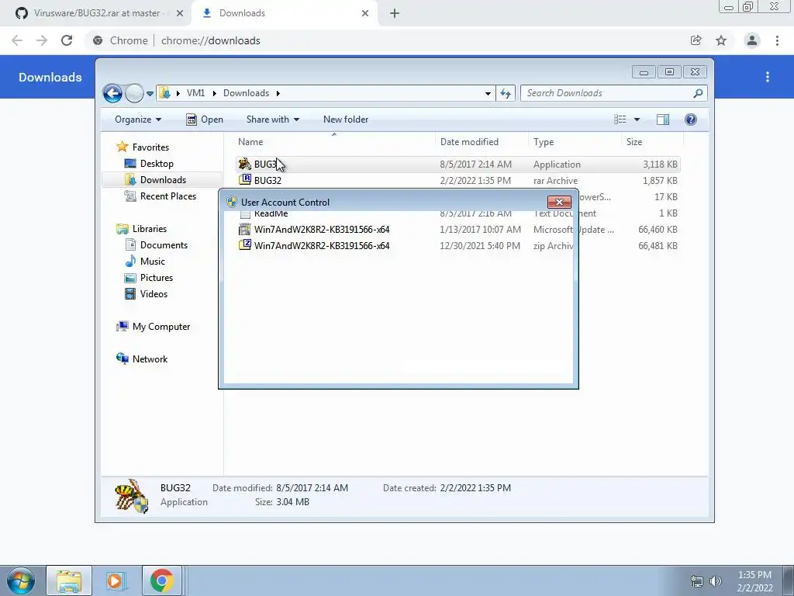Open Windows Media Player from taskbar
The image size is (794, 596).
click(115, 580)
